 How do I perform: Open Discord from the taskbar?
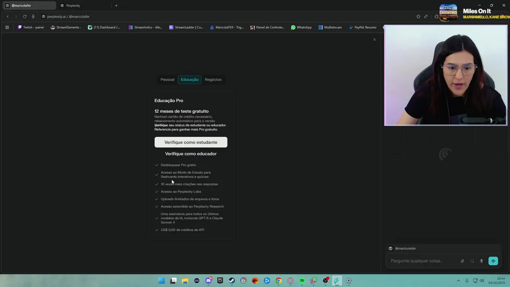tap(208, 281)
